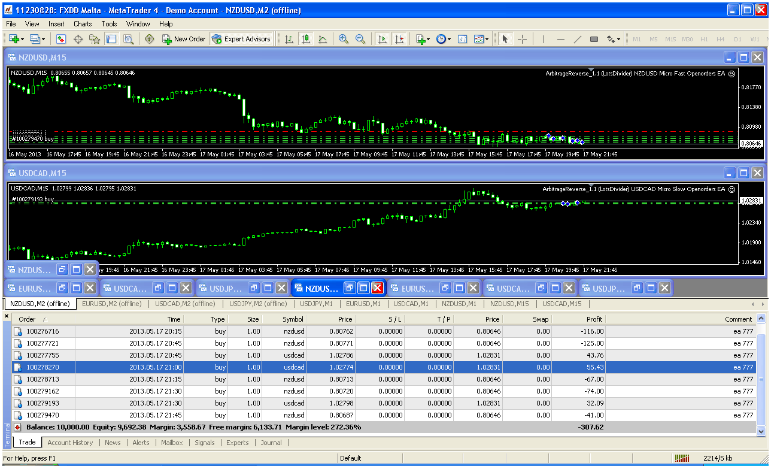Click the order icon for 100276716
The width and height of the screenshot is (771, 466).
tap(18, 331)
